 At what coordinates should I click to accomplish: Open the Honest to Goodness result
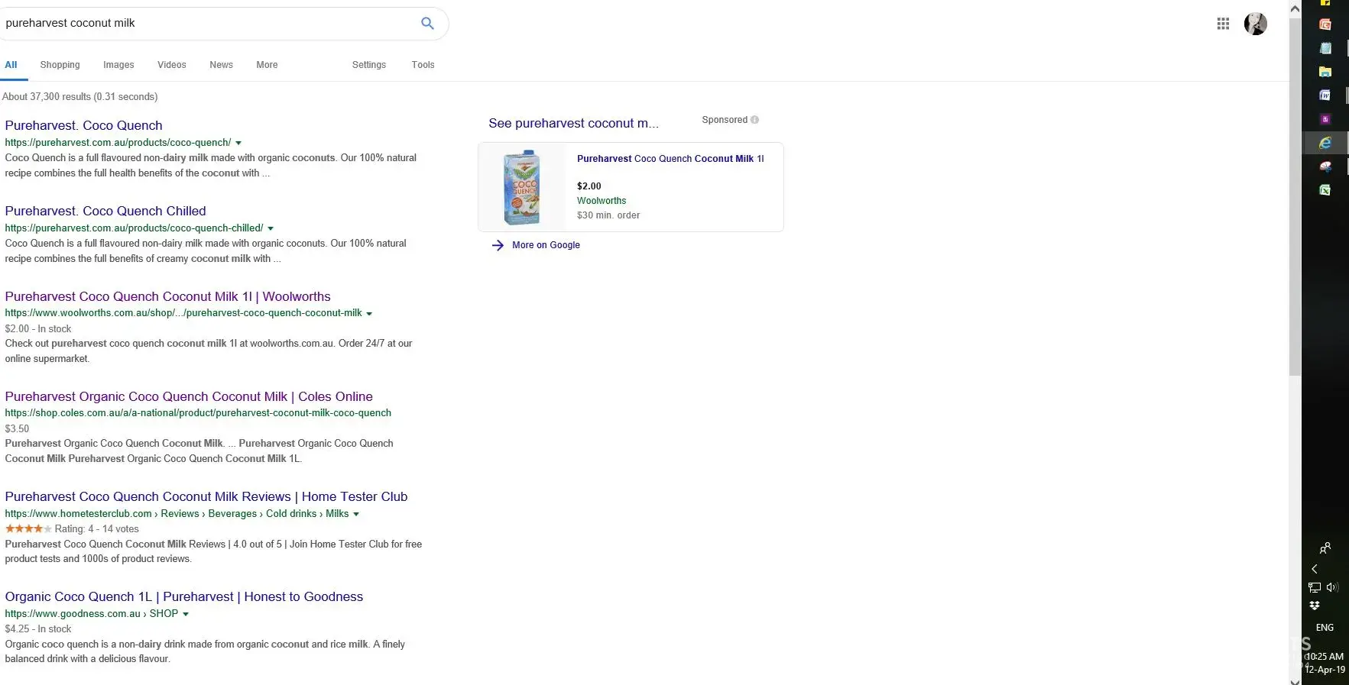click(x=184, y=596)
